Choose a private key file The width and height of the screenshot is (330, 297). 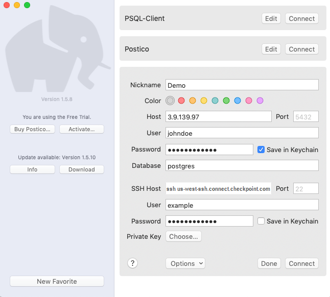(183, 236)
